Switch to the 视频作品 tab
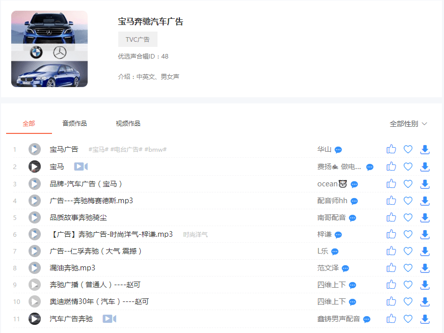The image size is (444, 333). 128,124
